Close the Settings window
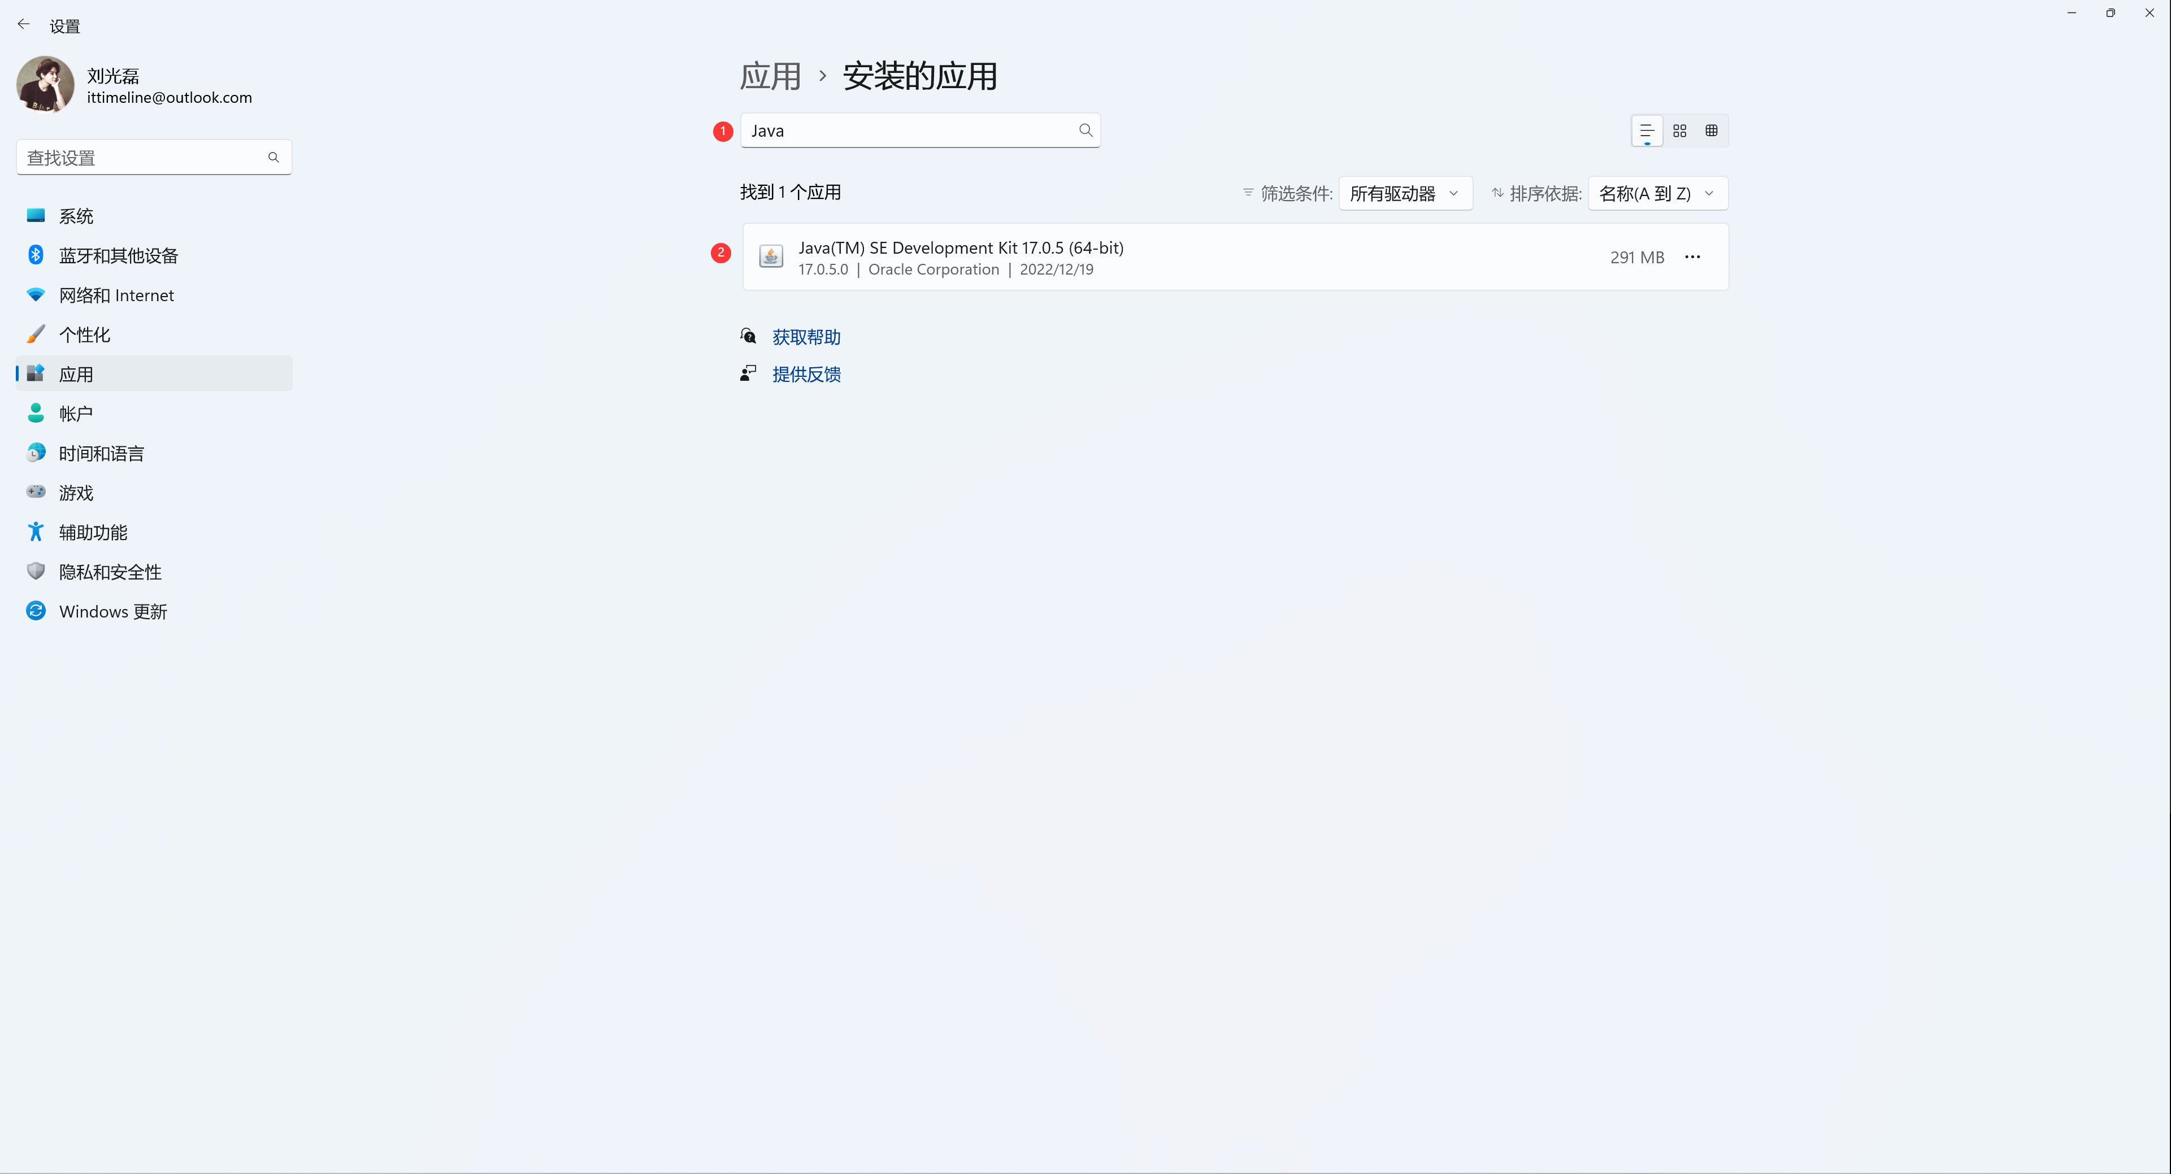Viewport: 2171px width, 1174px height. tap(2149, 12)
